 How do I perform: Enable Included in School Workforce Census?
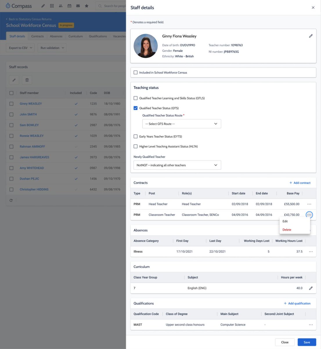(135, 72)
